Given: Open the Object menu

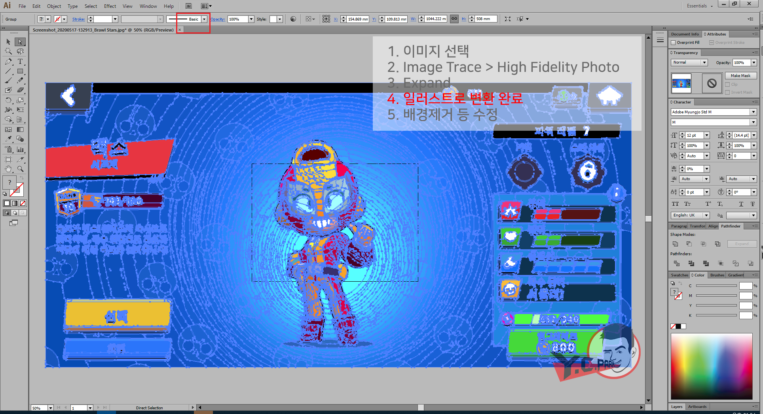Looking at the screenshot, I should [x=54, y=6].
